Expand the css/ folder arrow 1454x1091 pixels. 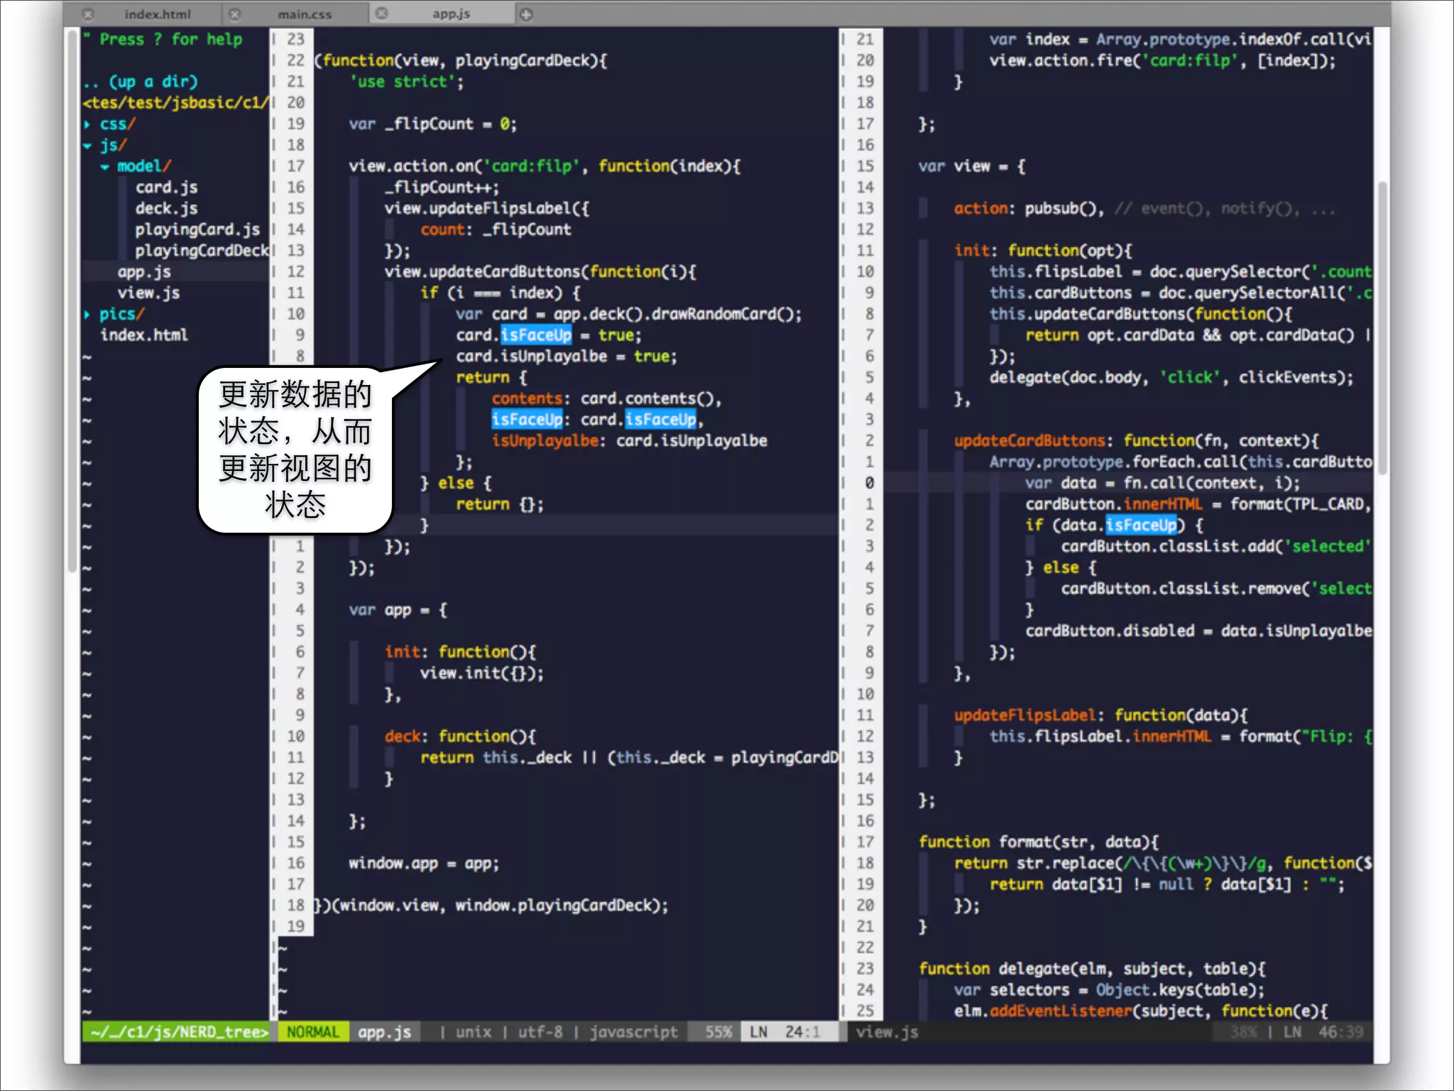coord(87,124)
